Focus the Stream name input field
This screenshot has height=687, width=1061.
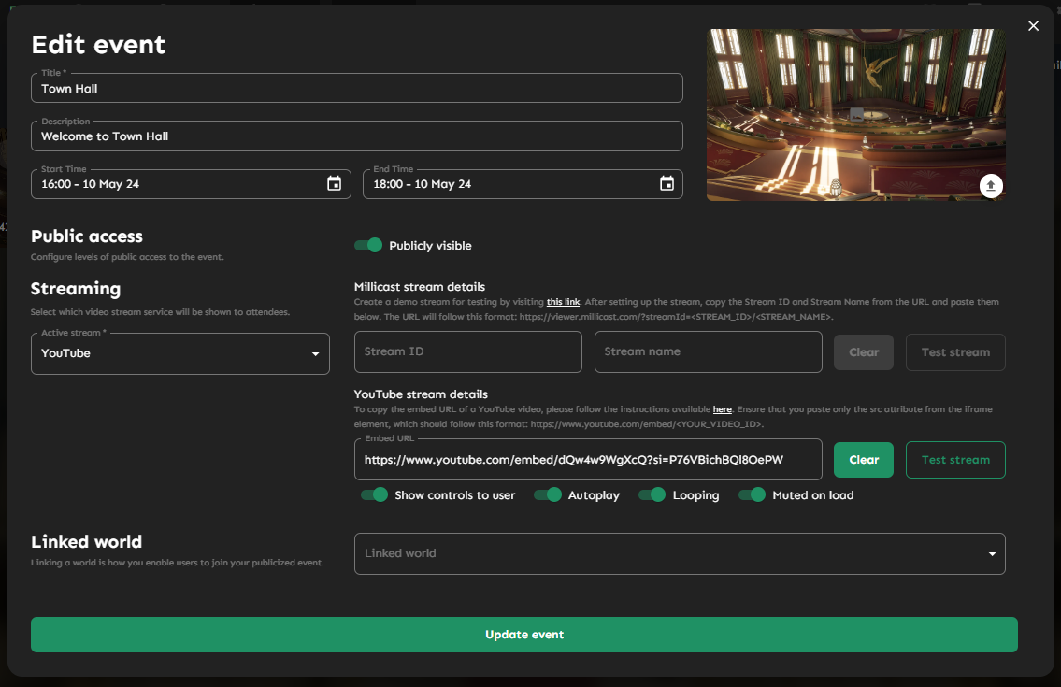[708, 351]
